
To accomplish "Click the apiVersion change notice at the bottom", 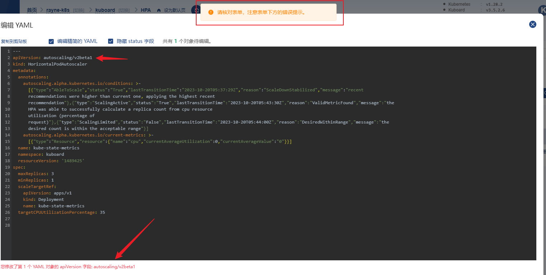I will (x=68, y=266).
